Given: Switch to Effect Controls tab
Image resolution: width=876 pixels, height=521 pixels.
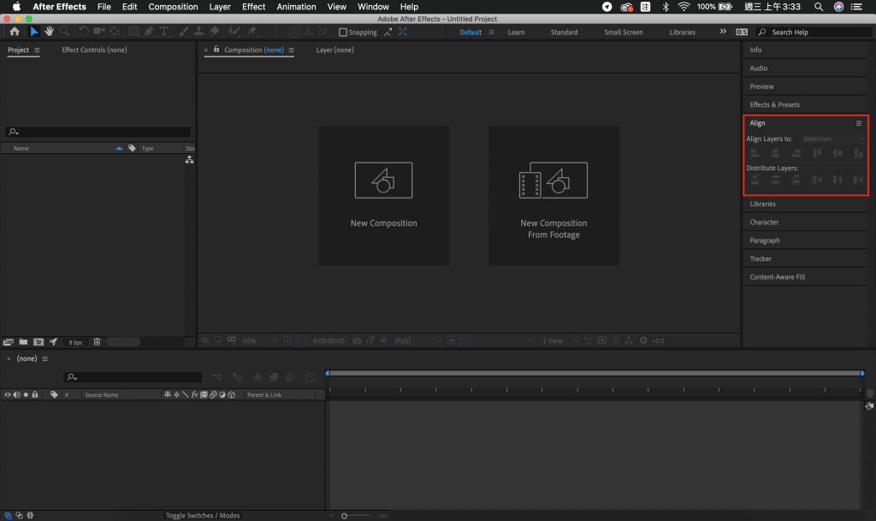Looking at the screenshot, I should [x=94, y=50].
